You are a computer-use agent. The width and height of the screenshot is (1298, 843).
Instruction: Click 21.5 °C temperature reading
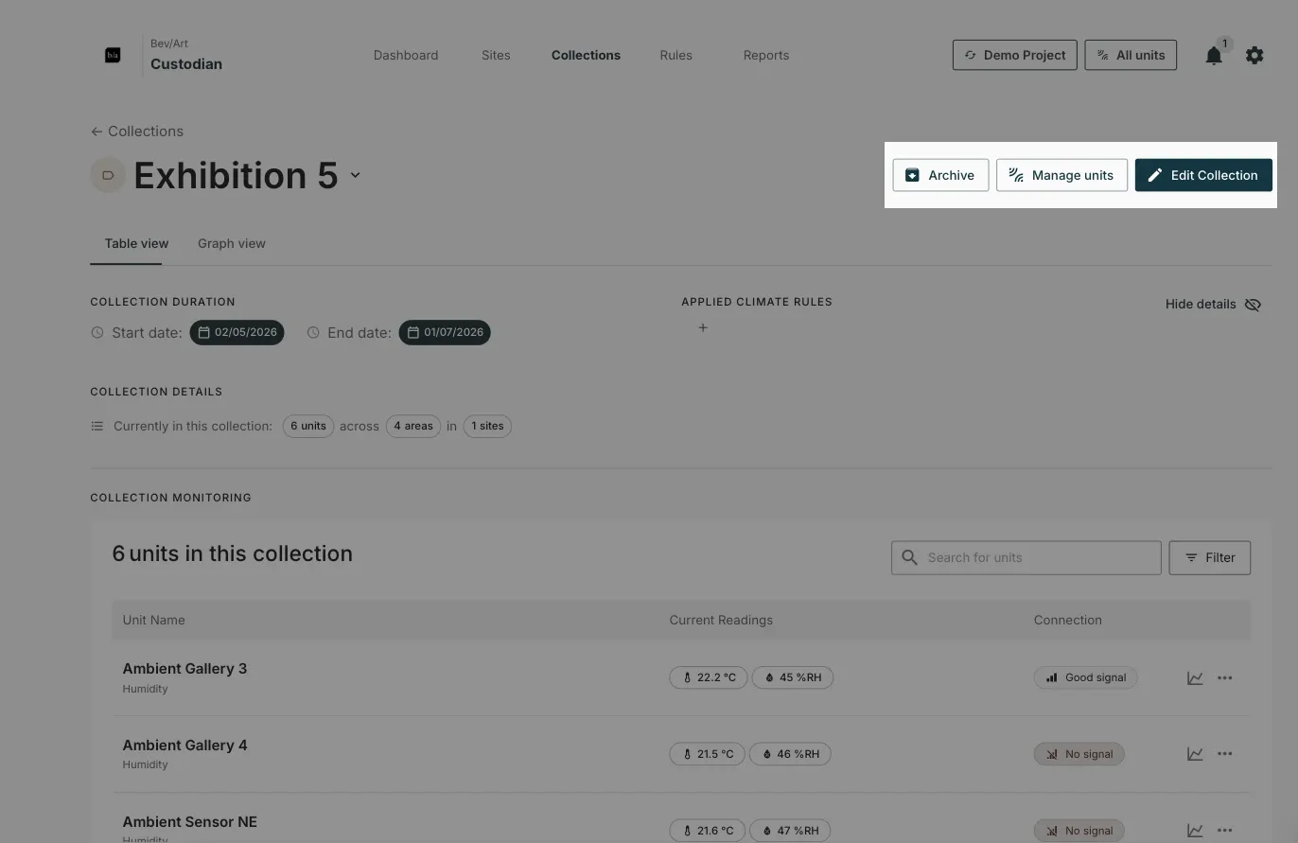point(708,754)
